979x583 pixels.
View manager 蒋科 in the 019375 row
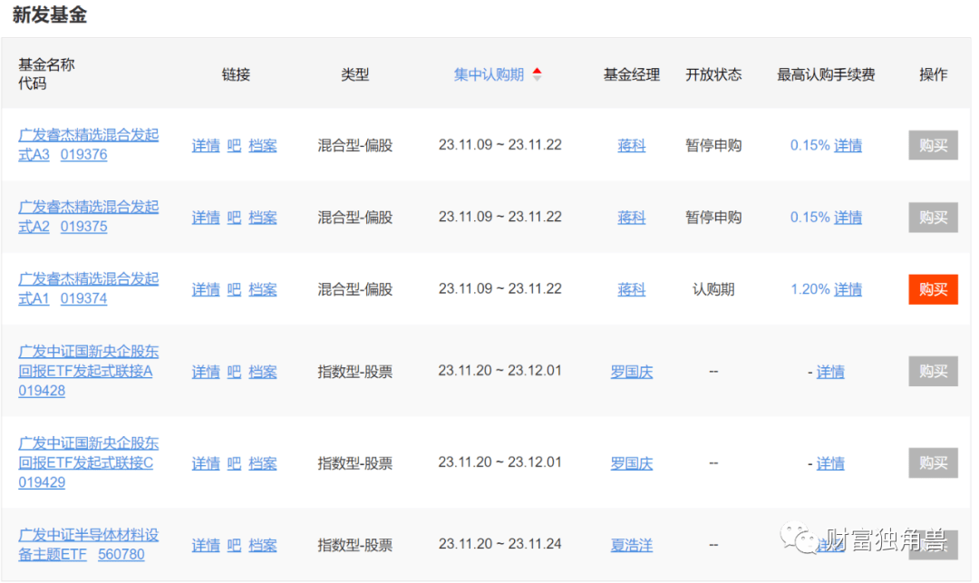(x=631, y=218)
